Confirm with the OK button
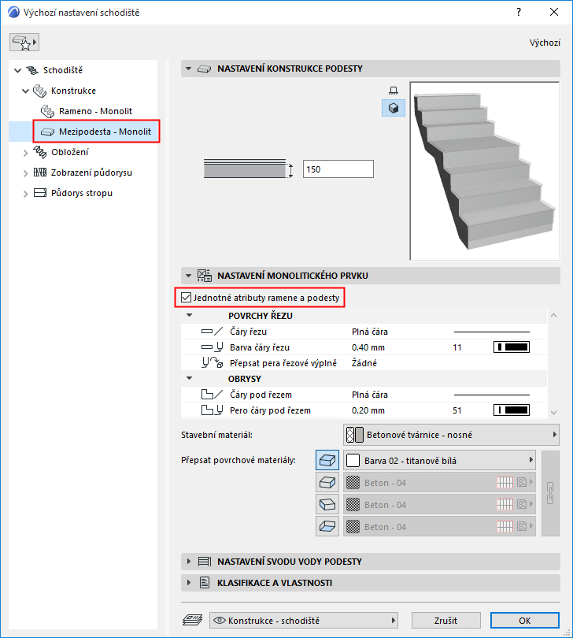Image resolution: width=573 pixels, height=638 pixels. (x=525, y=621)
